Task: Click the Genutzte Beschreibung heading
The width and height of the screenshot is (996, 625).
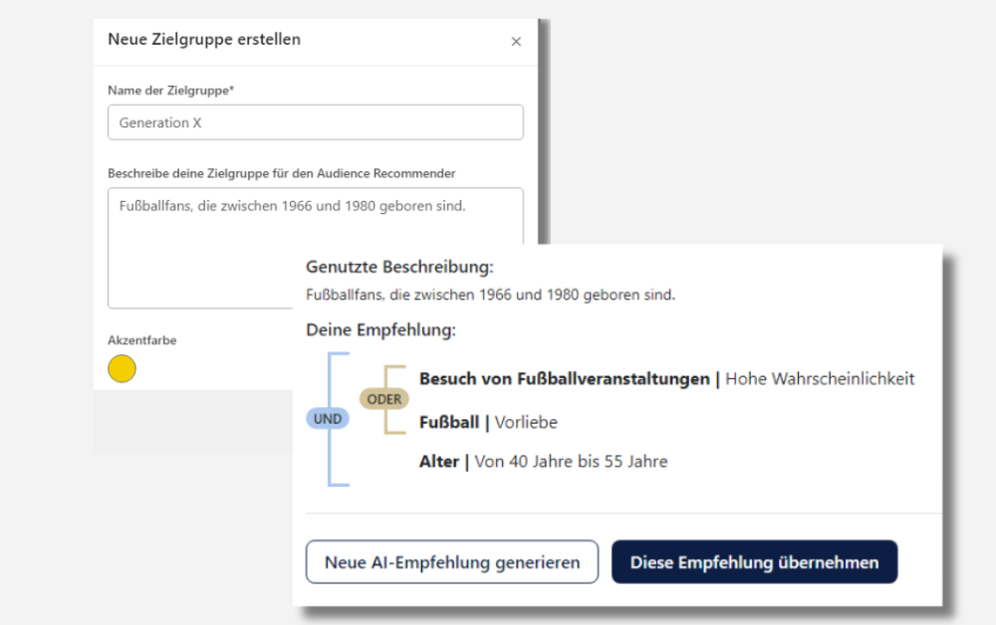Action: click(x=399, y=267)
